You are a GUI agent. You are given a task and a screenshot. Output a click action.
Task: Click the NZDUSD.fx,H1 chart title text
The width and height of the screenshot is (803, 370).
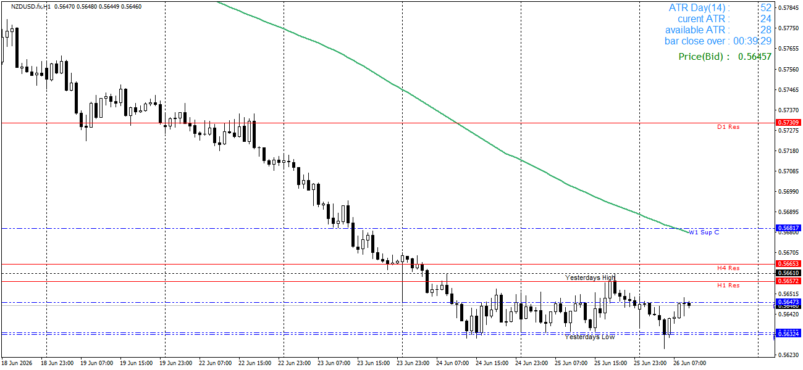(x=30, y=6)
